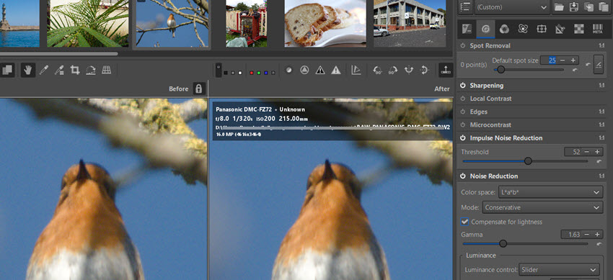613x280 pixels.
Task: Open the Conservative Mode dropdown
Action: pos(542,207)
